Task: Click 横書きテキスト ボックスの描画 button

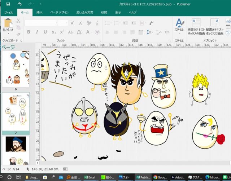Action: pyautogui.click(x=196, y=26)
